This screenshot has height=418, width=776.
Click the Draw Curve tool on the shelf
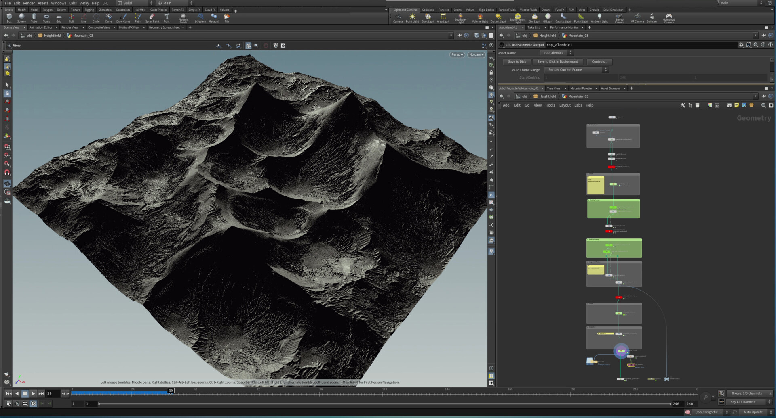coord(122,17)
